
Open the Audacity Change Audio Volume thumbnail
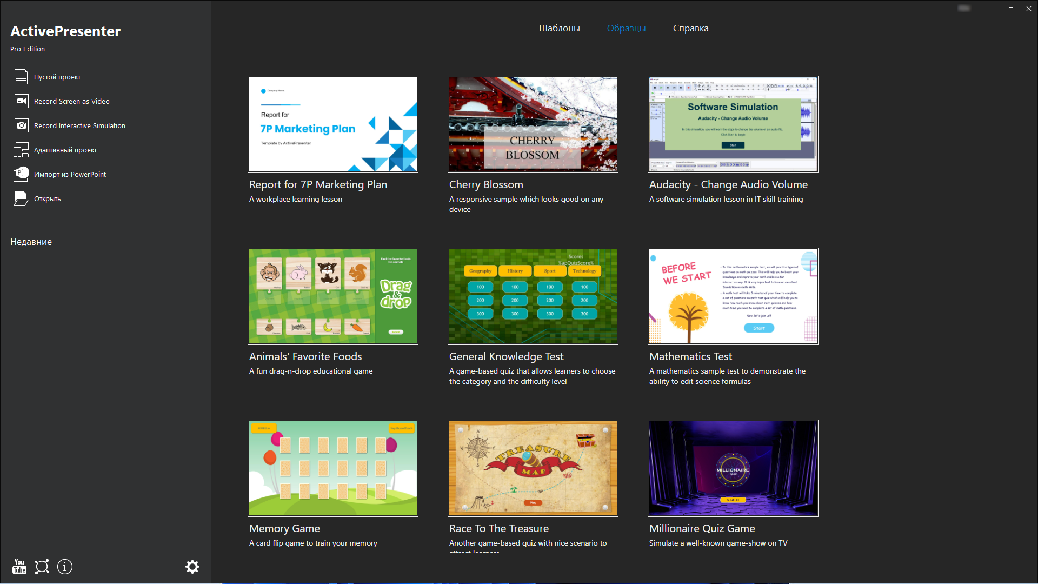733,124
